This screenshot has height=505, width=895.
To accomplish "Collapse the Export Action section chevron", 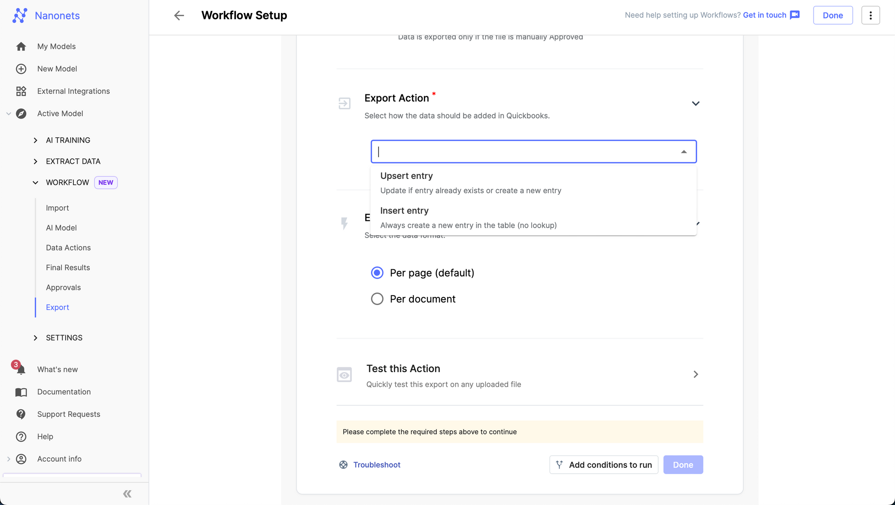I will (x=695, y=104).
